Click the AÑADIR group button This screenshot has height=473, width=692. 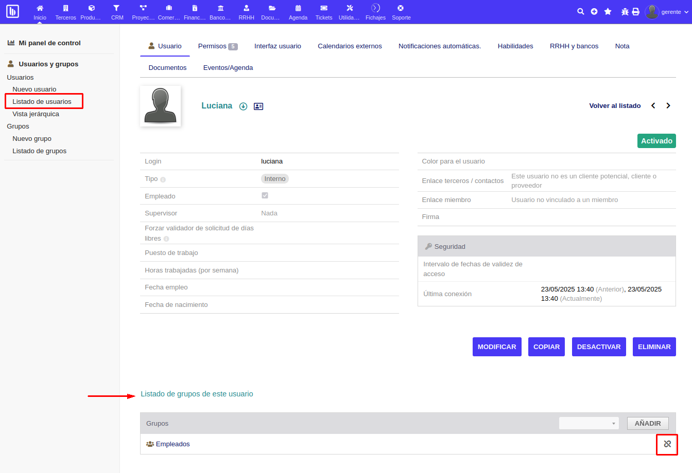647,423
